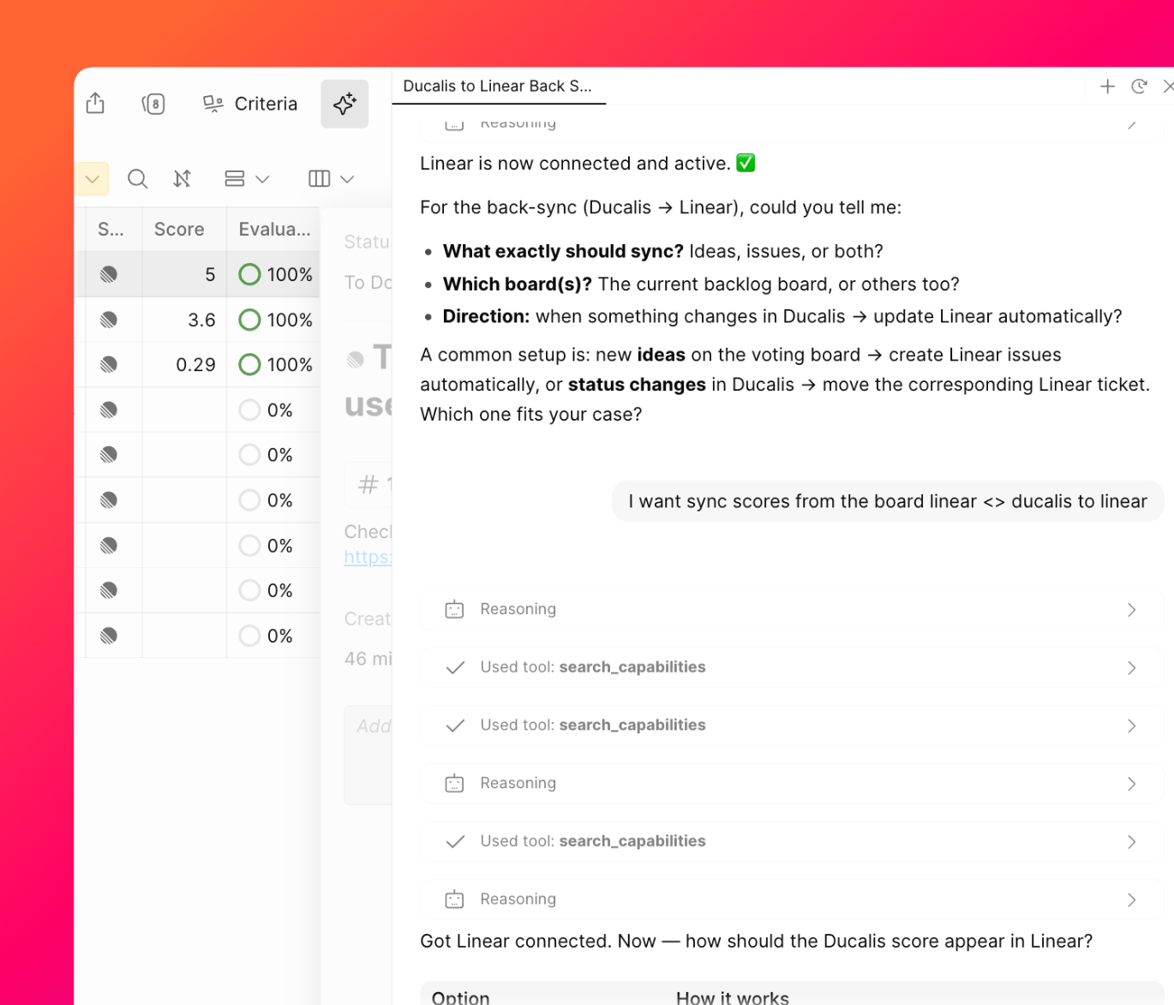Click the user message about syncing scores
The width and height of the screenshot is (1174, 1005).
coord(887,501)
